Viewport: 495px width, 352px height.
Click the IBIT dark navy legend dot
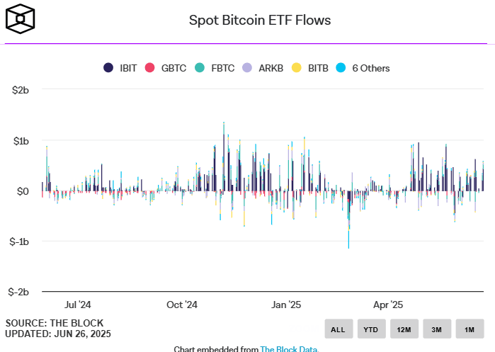(108, 68)
